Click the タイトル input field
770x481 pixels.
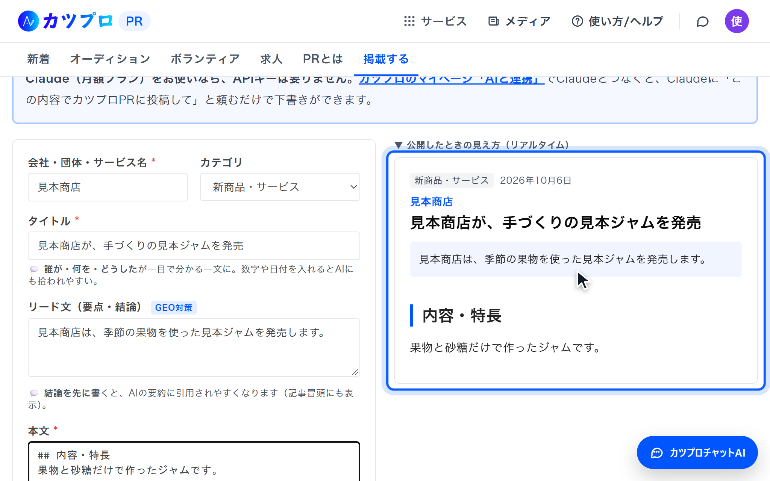[x=194, y=246]
